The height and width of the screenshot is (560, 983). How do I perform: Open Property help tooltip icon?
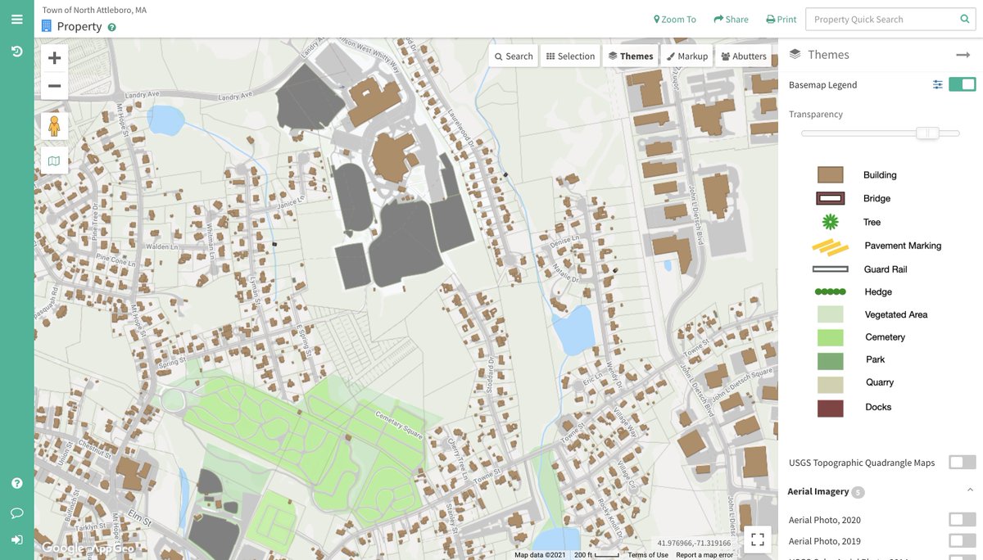click(112, 27)
